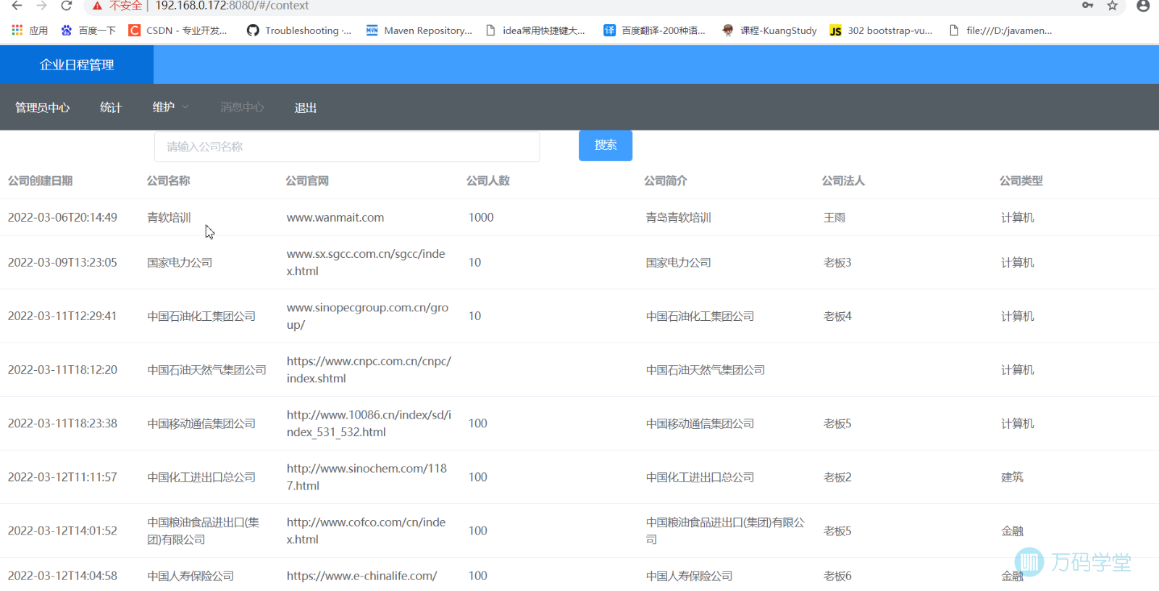
Task: Select the 中国移动通信集团公司 name cell
Action: [x=201, y=423]
